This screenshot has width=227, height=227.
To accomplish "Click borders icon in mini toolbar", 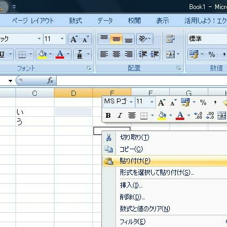I will (x=144, y=116).
